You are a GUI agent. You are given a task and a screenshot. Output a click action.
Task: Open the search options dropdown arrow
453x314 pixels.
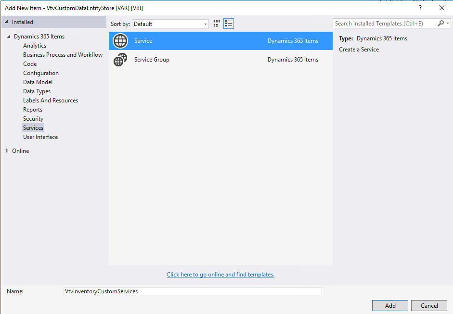pos(448,24)
